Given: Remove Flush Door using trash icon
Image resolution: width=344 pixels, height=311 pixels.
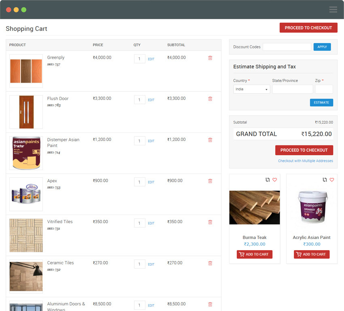Looking at the screenshot, I should [210, 99].
